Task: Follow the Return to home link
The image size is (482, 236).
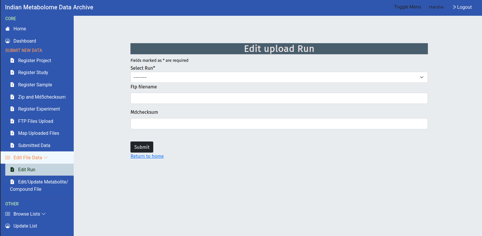Action: [147, 156]
